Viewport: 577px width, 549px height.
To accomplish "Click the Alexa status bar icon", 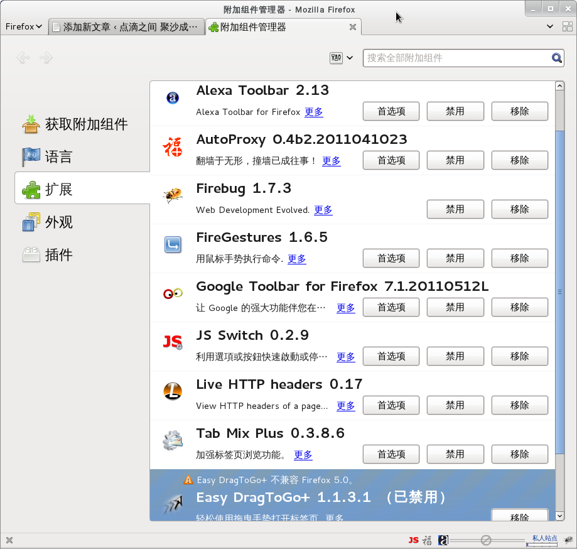I will (443, 540).
